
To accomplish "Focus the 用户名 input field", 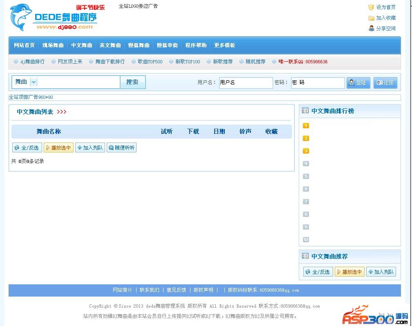I will point(246,83).
